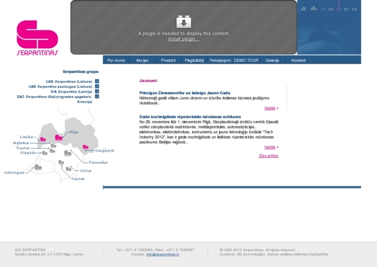Click the gray Kaliningrad marker on the map

pyautogui.click(x=38, y=167)
